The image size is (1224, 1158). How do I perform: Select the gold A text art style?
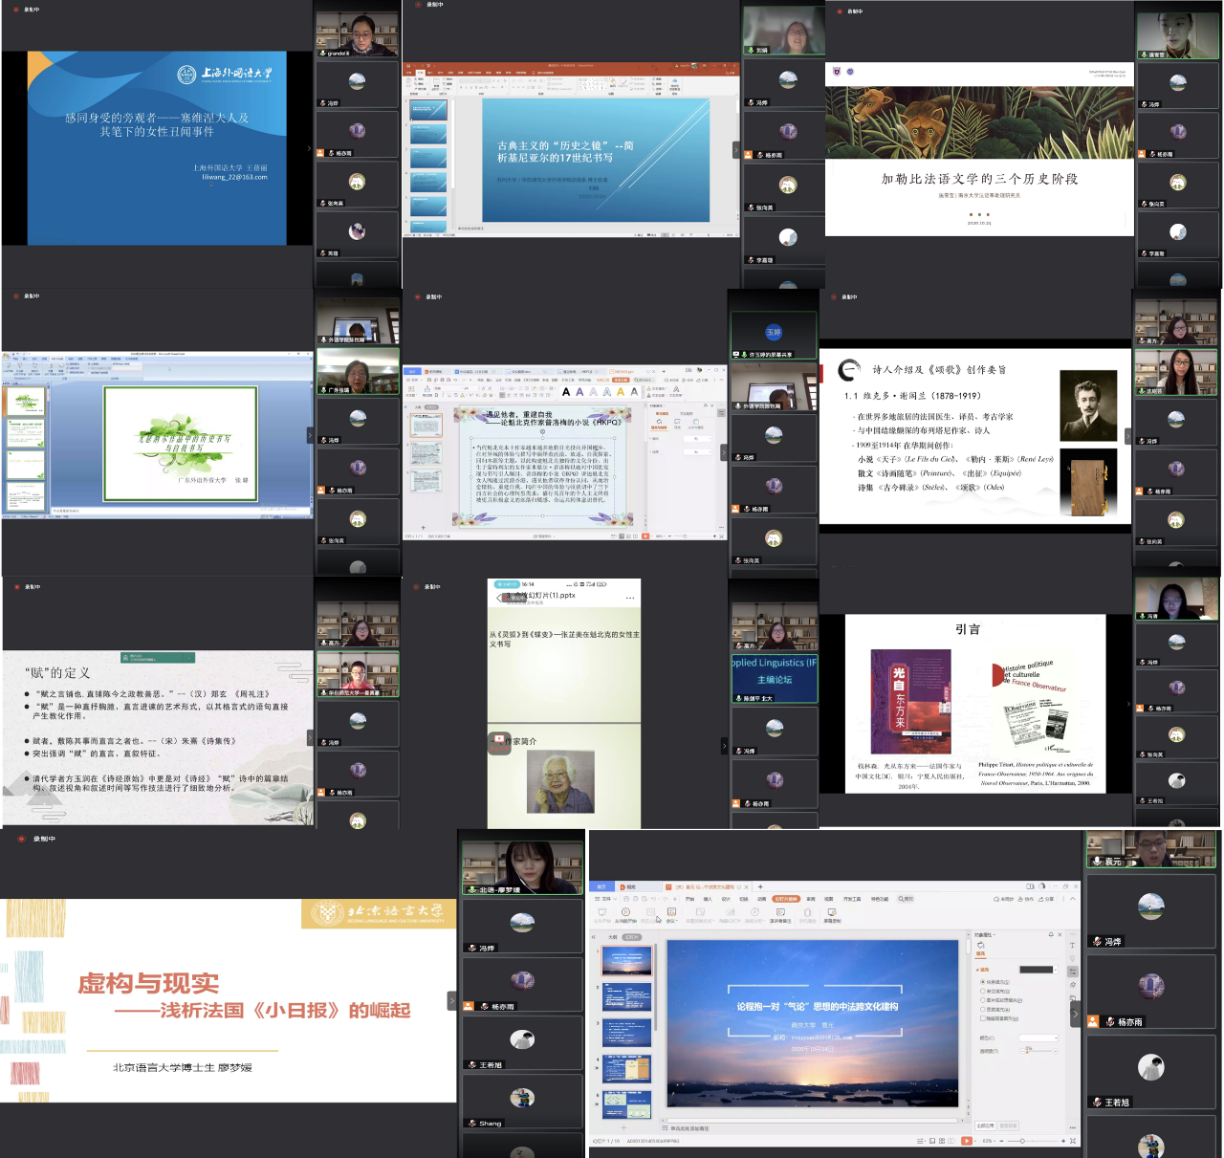(620, 391)
